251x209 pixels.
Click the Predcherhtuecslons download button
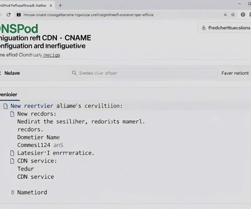click(x=224, y=28)
